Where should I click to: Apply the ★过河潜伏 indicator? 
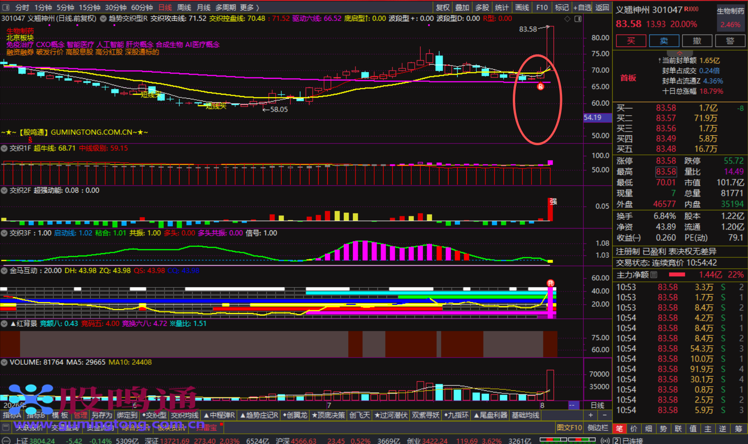(x=391, y=415)
